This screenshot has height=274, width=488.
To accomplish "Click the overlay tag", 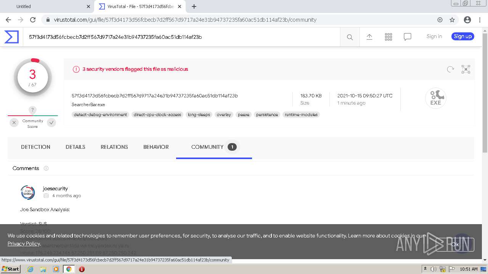I will click(224, 115).
